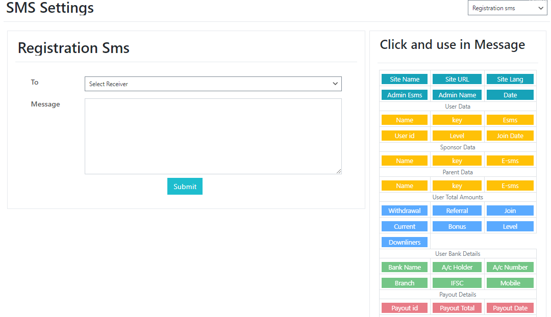
Task: Click inside the Message text area
Action: (213, 136)
